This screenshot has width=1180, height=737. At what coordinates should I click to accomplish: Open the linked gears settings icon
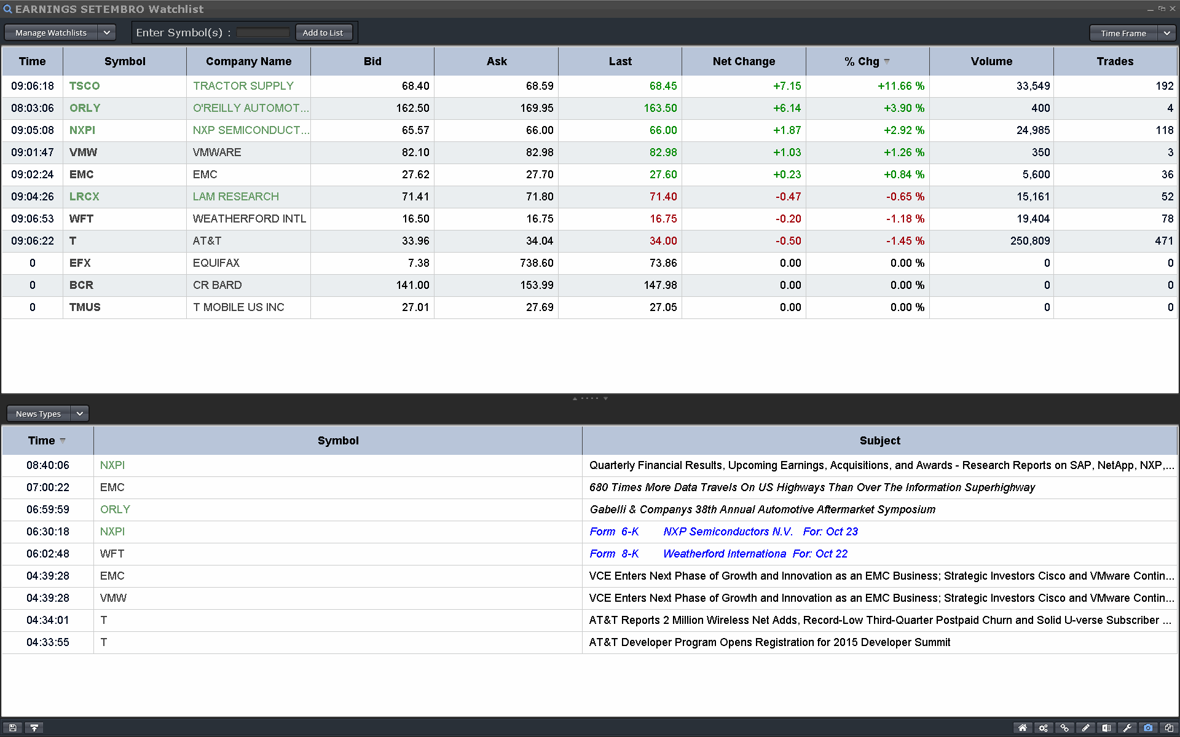pyautogui.click(x=1044, y=728)
